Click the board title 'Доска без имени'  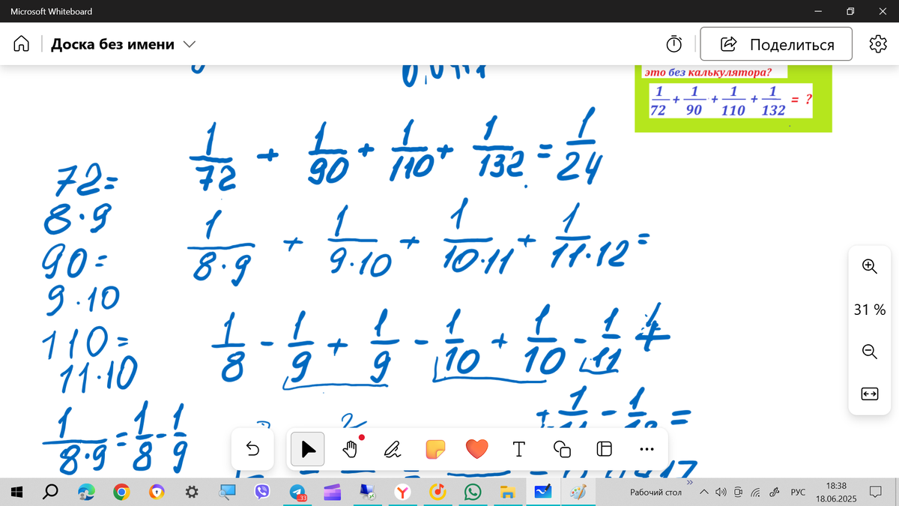[x=112, y=44]
